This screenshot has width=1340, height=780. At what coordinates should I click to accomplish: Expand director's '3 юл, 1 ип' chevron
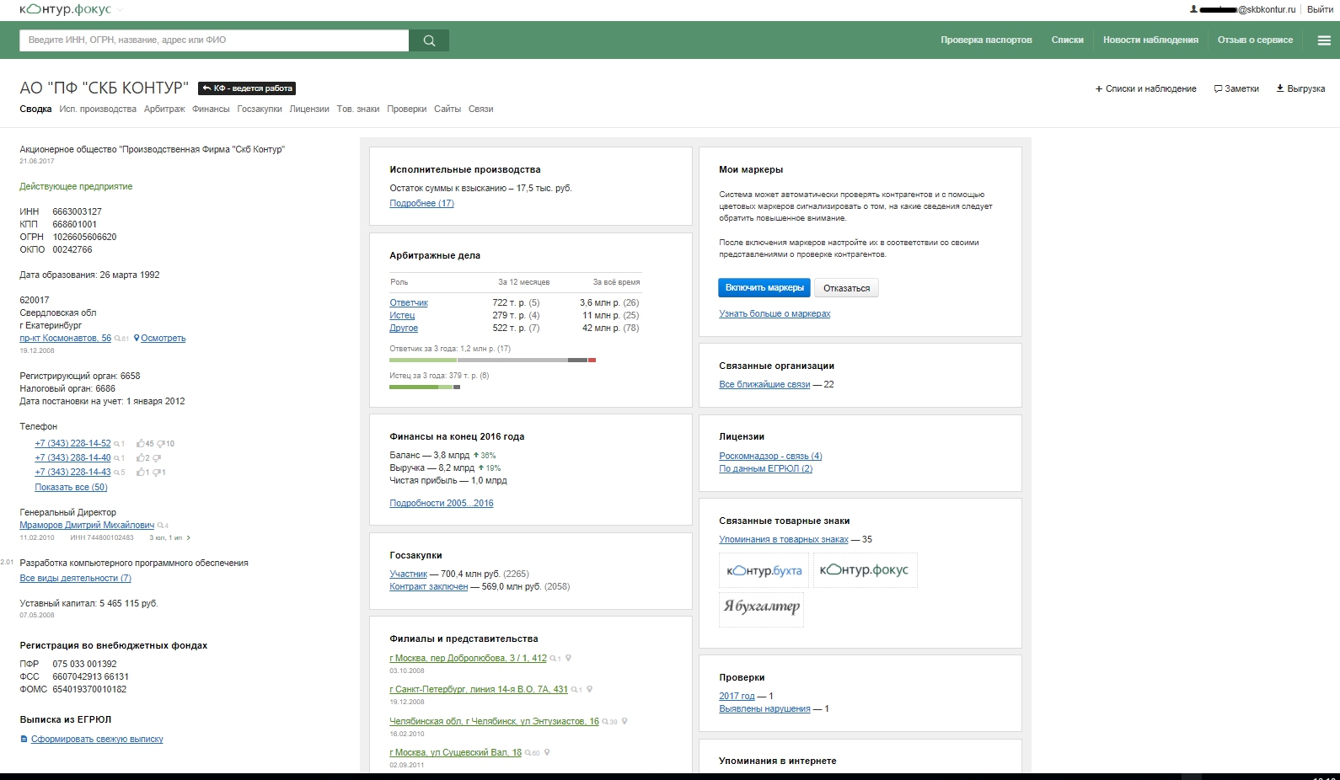(189, 537)
